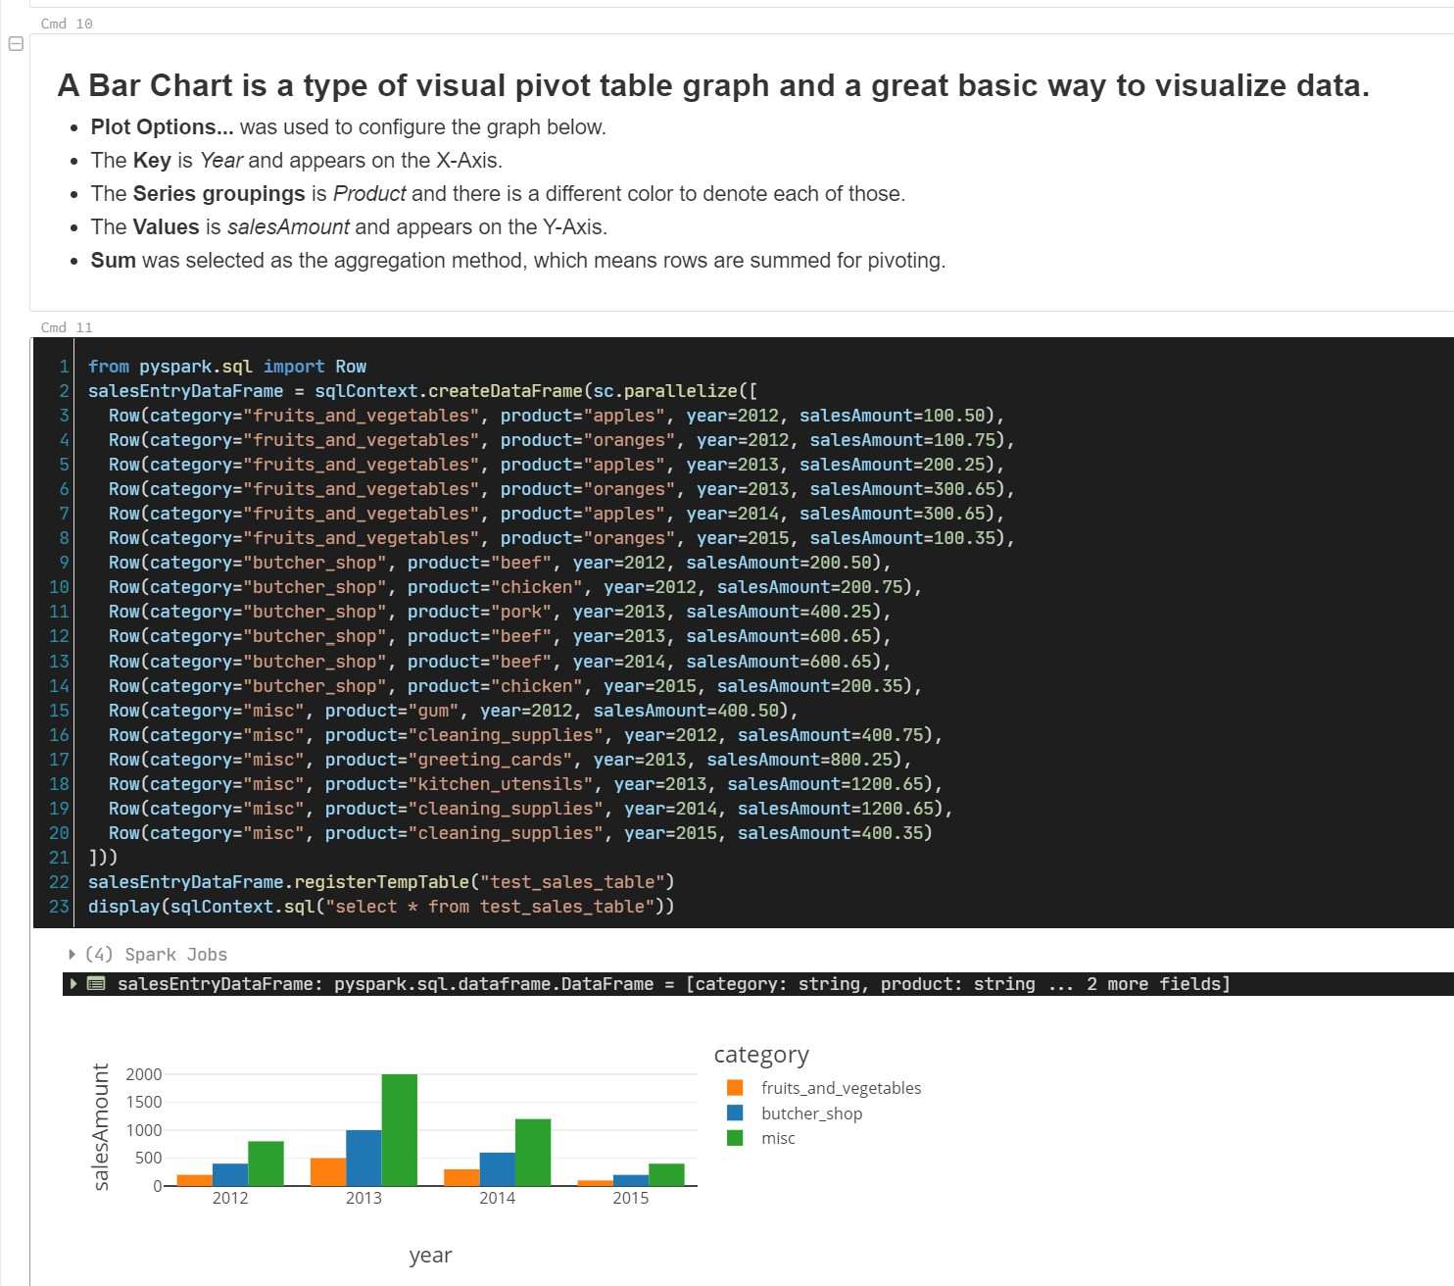This screenshot has height=1286, width=1454.
Task: Select the tallest green bar above 2013
Action: 398,1127
